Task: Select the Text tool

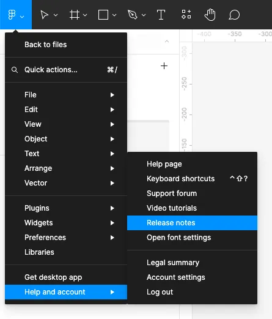Action: [161, 15]
